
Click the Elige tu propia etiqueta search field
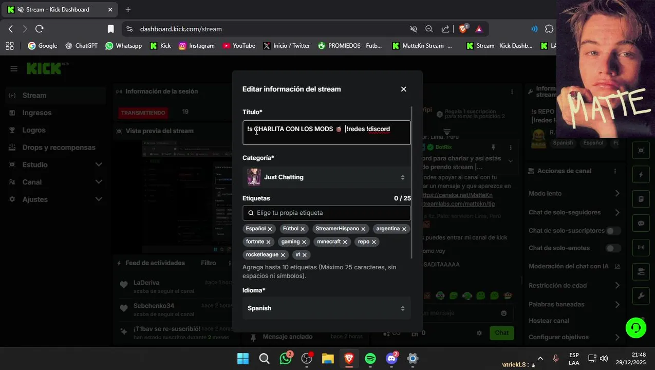[x=327, y=213]
